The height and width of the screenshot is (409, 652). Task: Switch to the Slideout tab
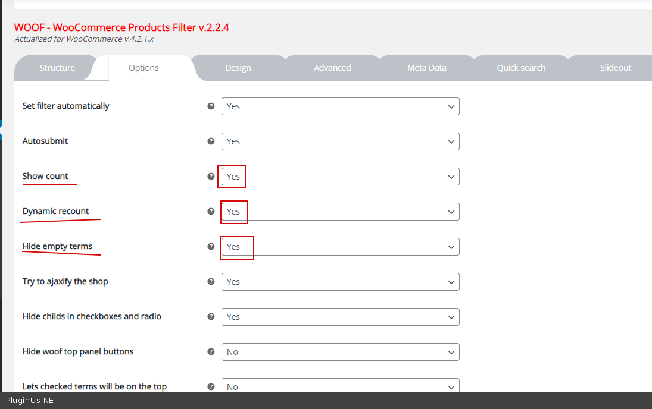(x=615, y=68)
